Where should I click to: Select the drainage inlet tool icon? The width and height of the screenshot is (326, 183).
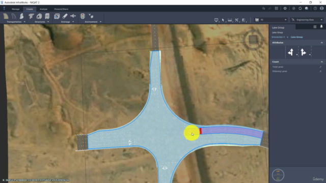[x=57, y=16]
